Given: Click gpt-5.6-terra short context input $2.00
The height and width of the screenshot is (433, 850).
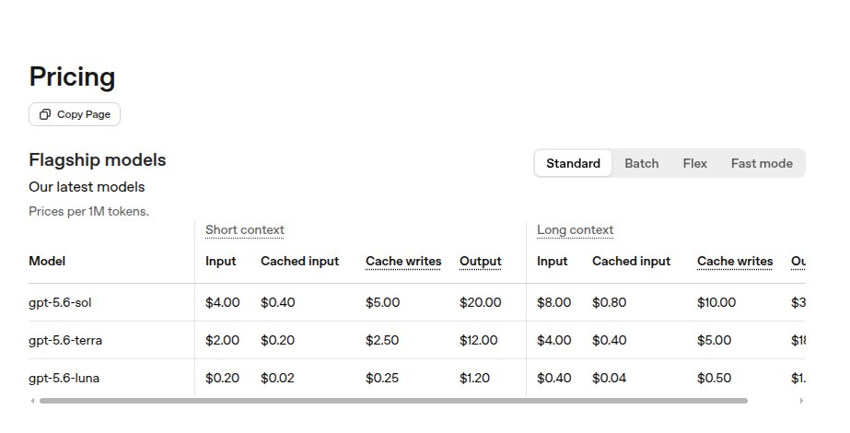Looking at the screenshot, I should click(x=222, y=340).
